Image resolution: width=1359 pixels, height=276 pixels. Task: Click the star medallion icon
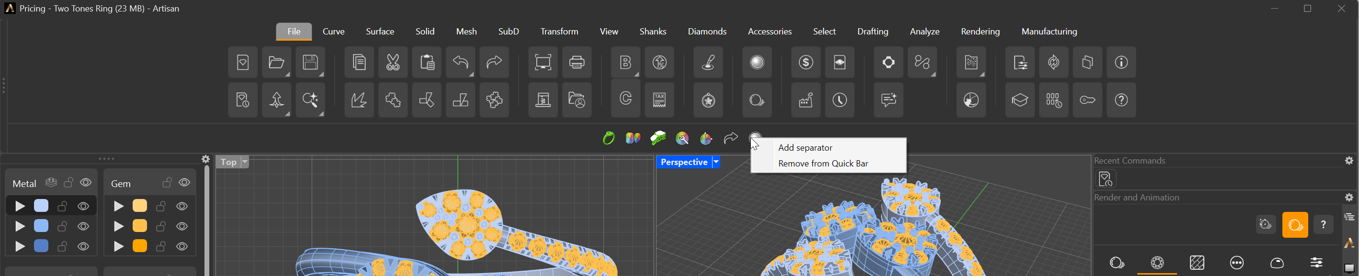(x=709, y=100)
